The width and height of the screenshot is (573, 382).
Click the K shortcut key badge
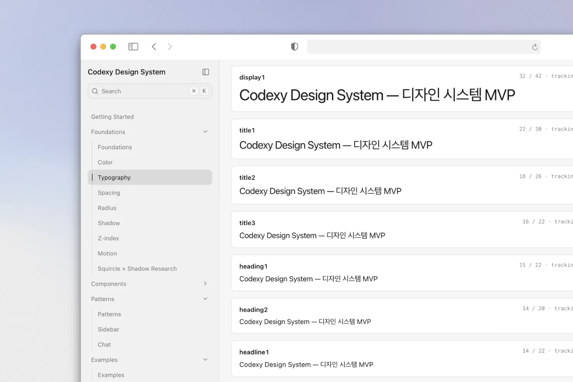click(204, 91)
